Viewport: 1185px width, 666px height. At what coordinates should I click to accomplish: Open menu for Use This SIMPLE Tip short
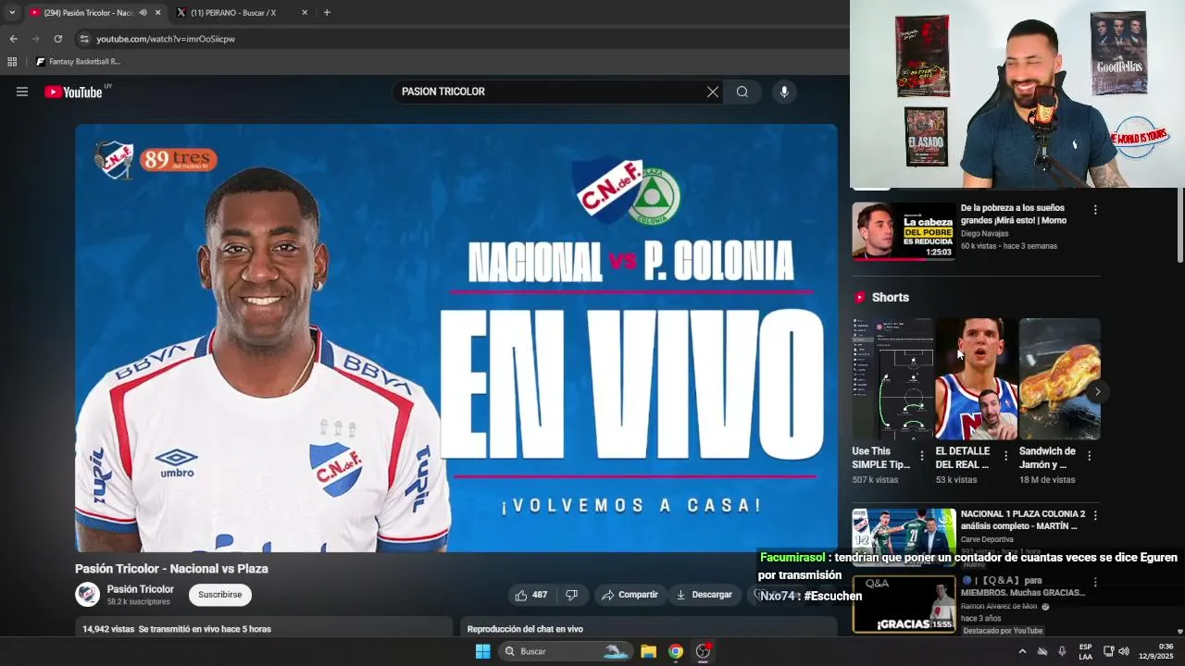pyautogui.click(x=921, y=456)
